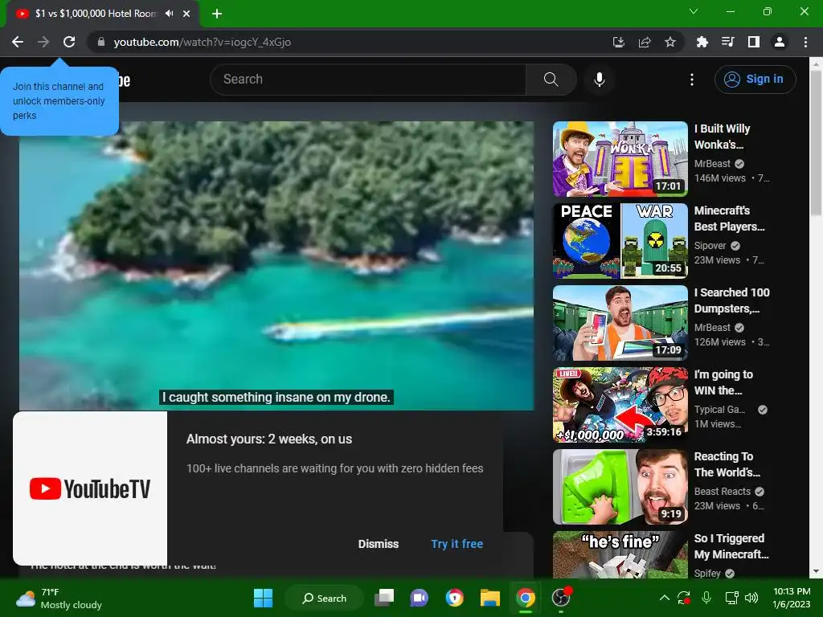Open So I Triggered My Minecraft video
The height and width of the screenshot is (617, 823).
(731, 545)
